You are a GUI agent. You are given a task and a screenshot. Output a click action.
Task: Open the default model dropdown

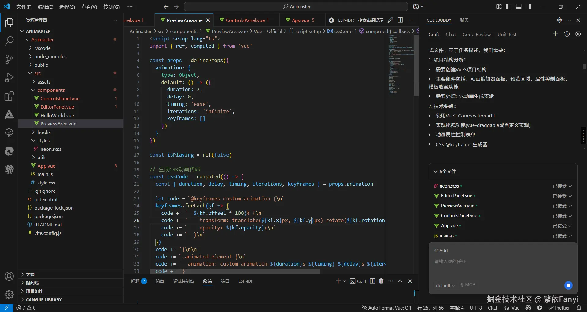pyautogui.click(x=445, y=285)
